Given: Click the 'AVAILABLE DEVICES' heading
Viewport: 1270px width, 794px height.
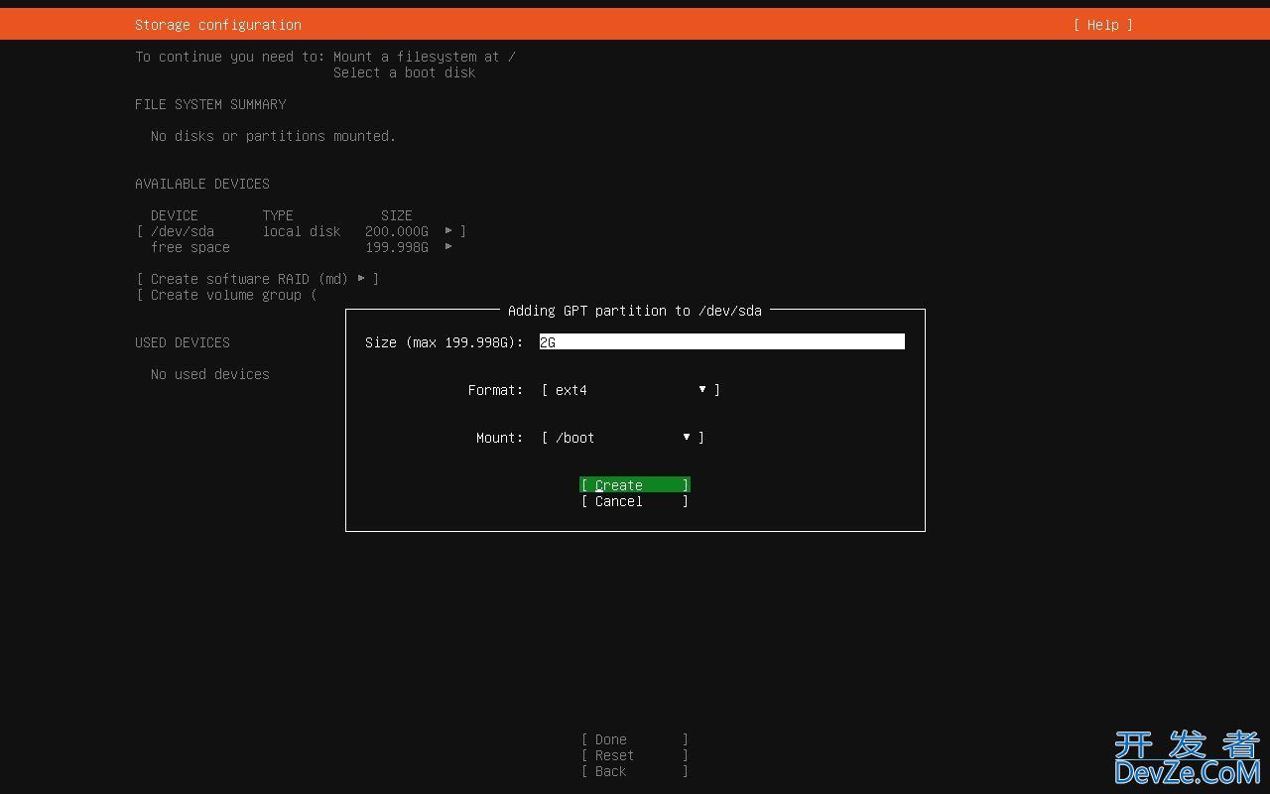Looking at the screenshot, I should coord(202,184).
